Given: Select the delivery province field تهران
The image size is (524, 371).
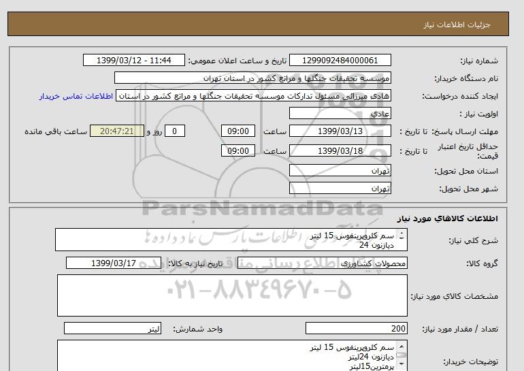Looking at the screenshot, I should 340,170.
